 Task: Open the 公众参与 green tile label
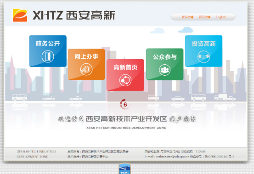(165, 57)
